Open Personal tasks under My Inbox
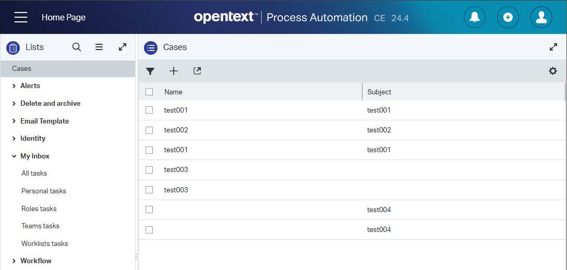Screen dimensions: 567x270 [x=44, y=191]
